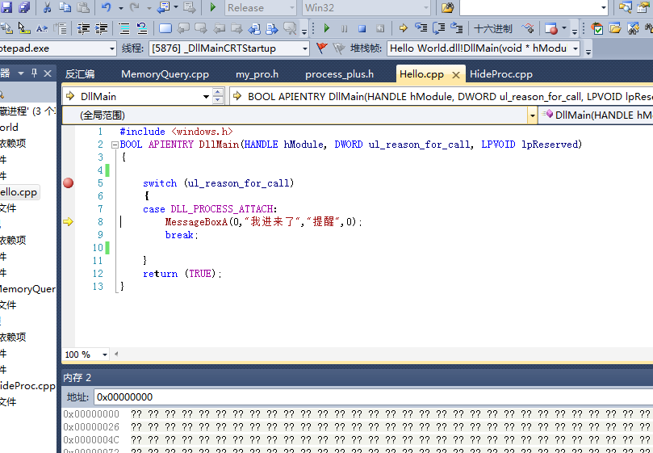Click the Paste clipboard icon

83,7
